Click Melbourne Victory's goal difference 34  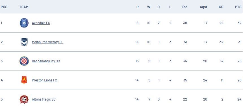pyautogui.click(x=221, y=42)
